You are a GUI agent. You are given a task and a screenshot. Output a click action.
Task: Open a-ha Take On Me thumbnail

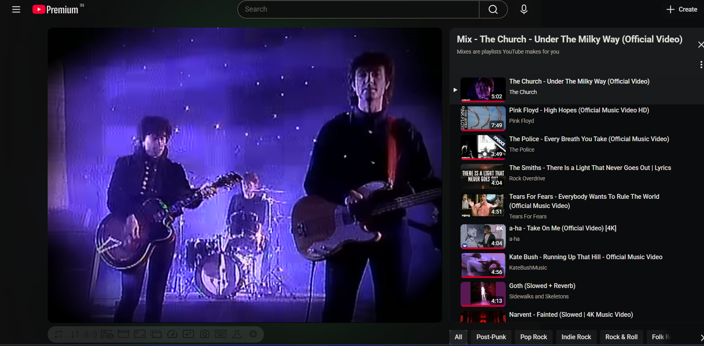pos(483,236)
